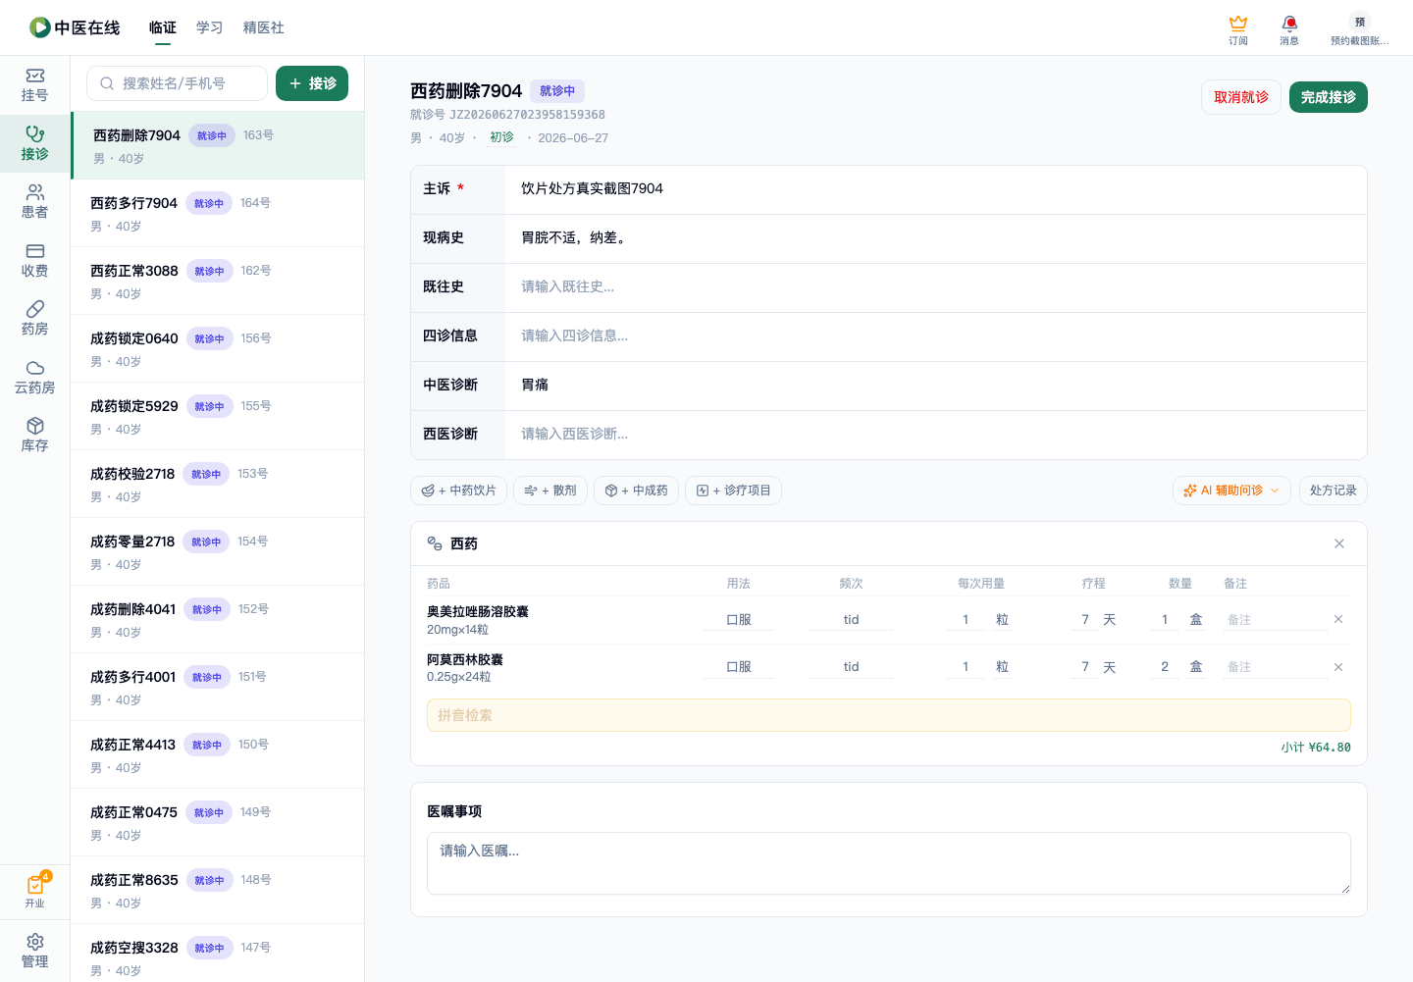Click the 既往史 input field

pyautogui.click(x=935, y=287)
